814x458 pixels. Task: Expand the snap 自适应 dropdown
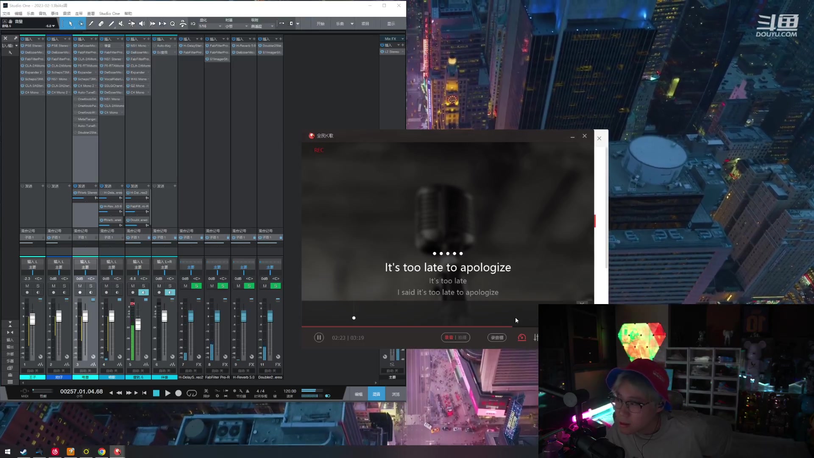click(272, 26)
